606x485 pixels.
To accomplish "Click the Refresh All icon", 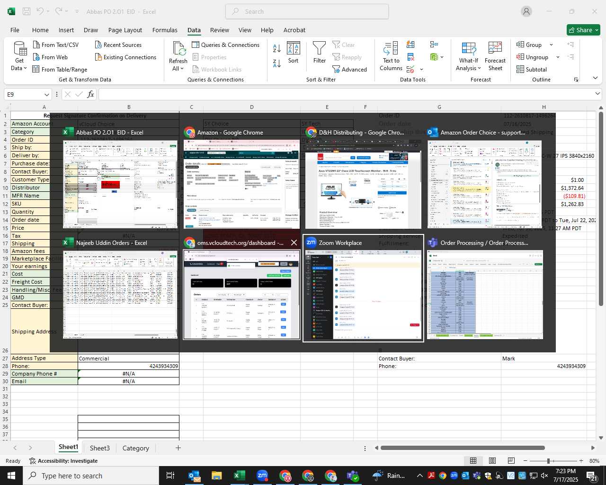I will (x=178, y=49).
